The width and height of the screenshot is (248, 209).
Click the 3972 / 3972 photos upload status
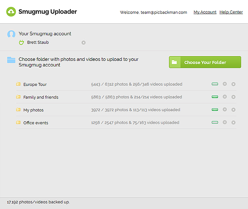pos(135,110)
